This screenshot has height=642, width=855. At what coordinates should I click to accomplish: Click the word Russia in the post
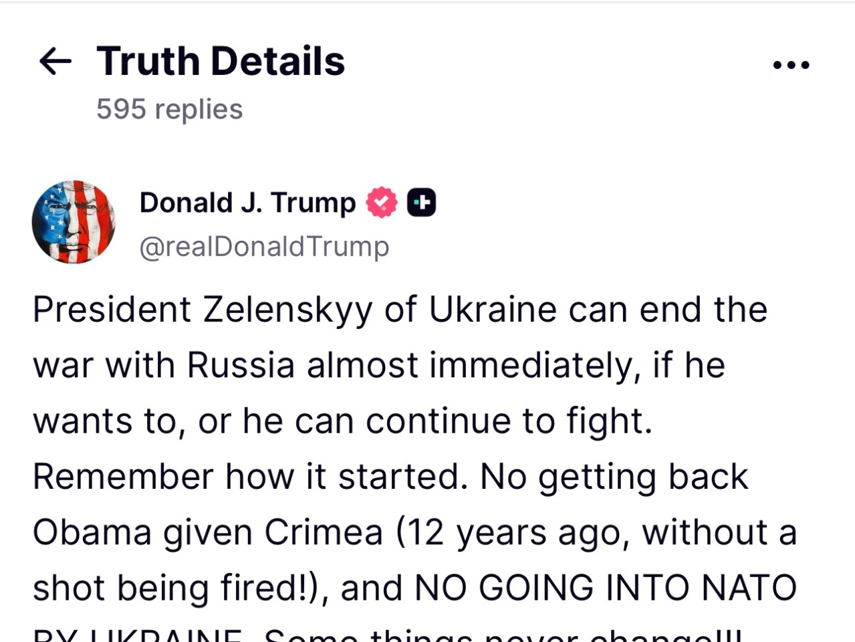click(x=241, y=366)
